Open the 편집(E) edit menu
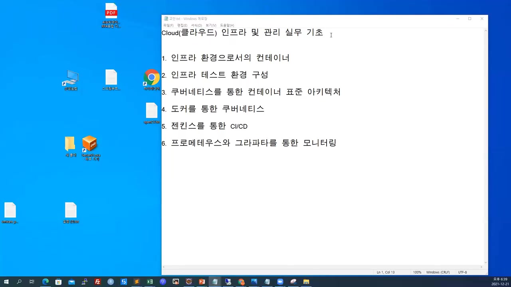The height and width of the screenshot is (287, 511). click(x=182, y=25)
